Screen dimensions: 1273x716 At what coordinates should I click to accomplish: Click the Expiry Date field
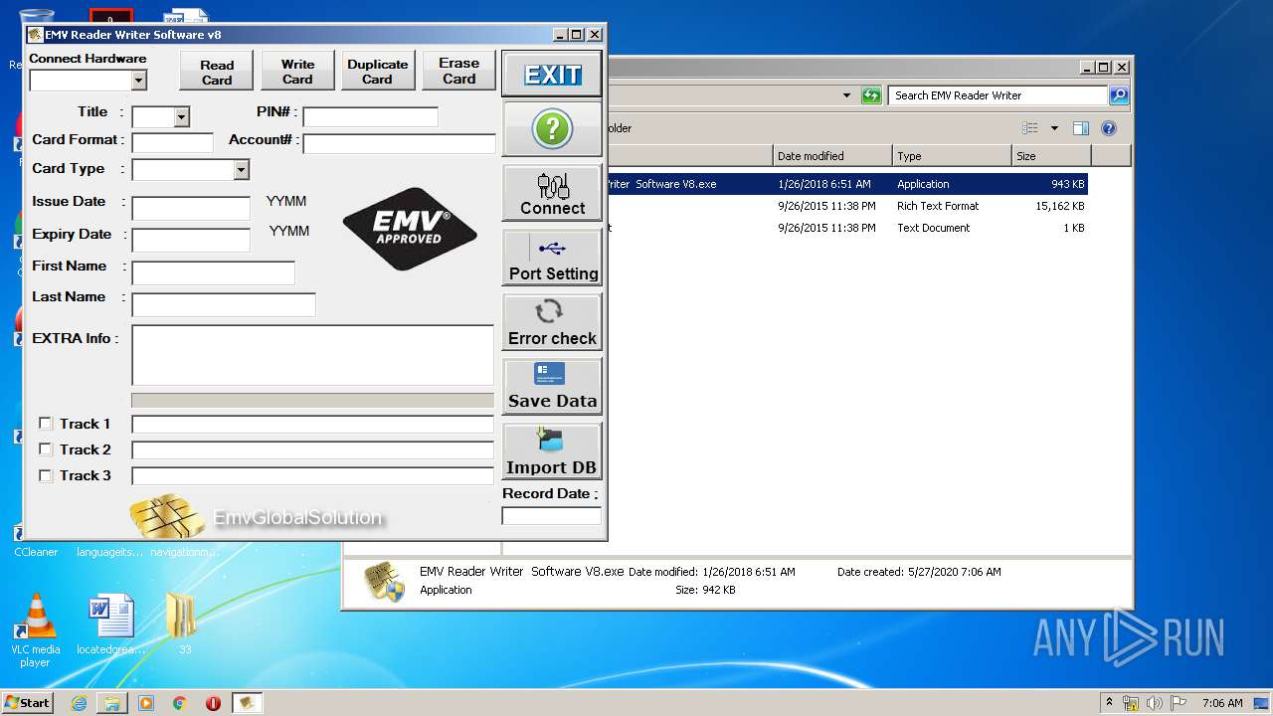click(x=191, y=240)
